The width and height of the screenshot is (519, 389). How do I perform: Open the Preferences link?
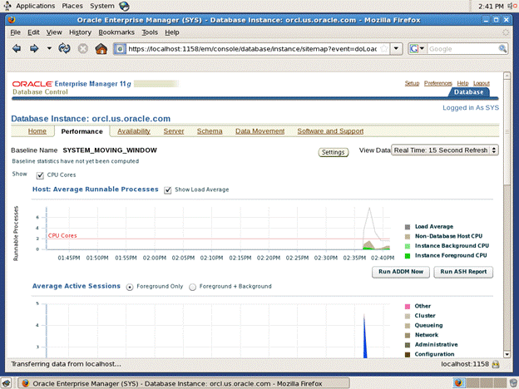438,83
